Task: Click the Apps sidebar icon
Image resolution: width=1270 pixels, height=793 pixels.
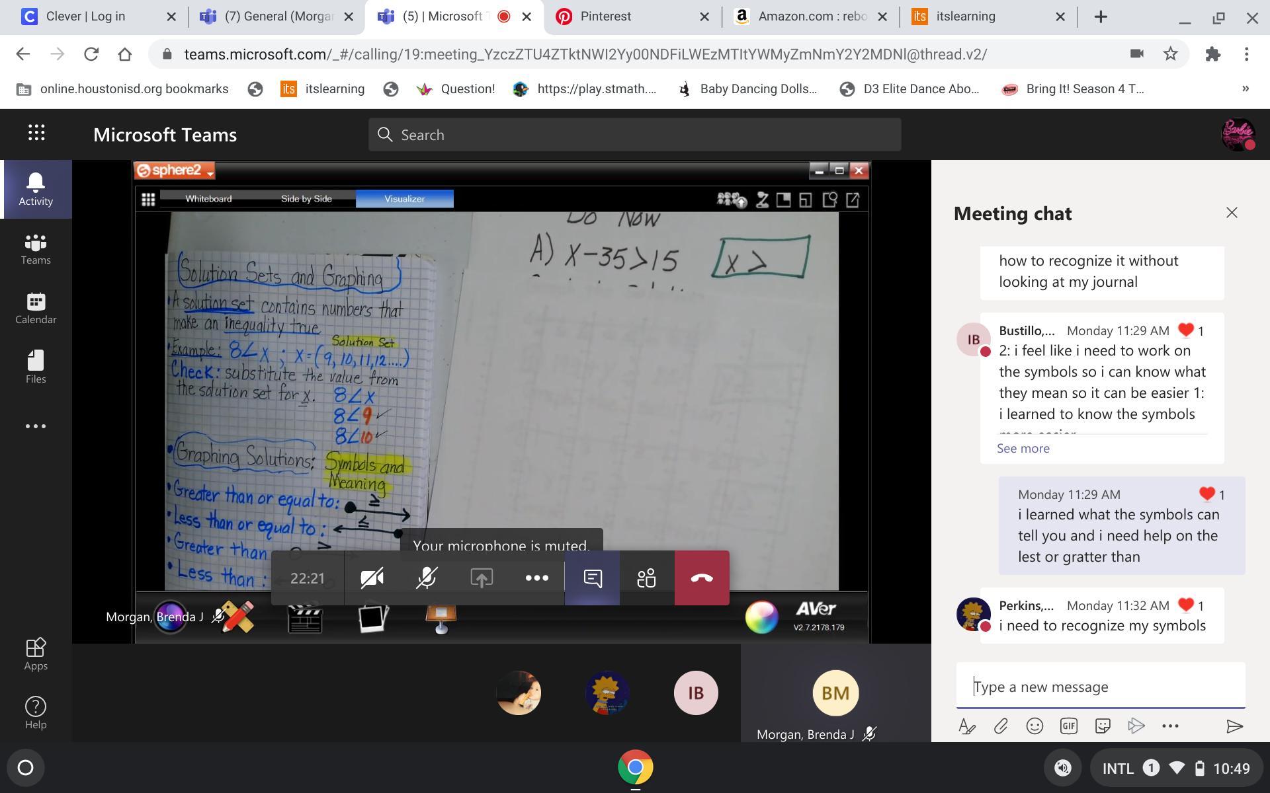Action: click(36, 654)
